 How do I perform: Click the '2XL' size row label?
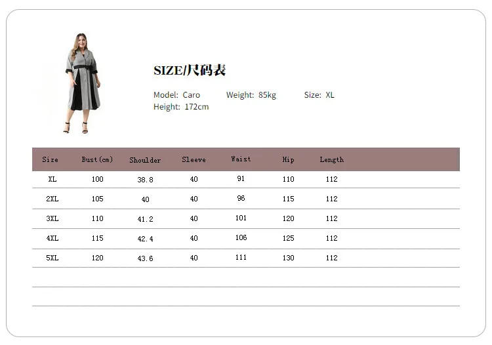[52, 199]
